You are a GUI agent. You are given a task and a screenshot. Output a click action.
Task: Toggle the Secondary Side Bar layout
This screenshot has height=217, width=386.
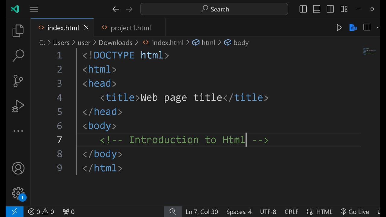point(330,9)
